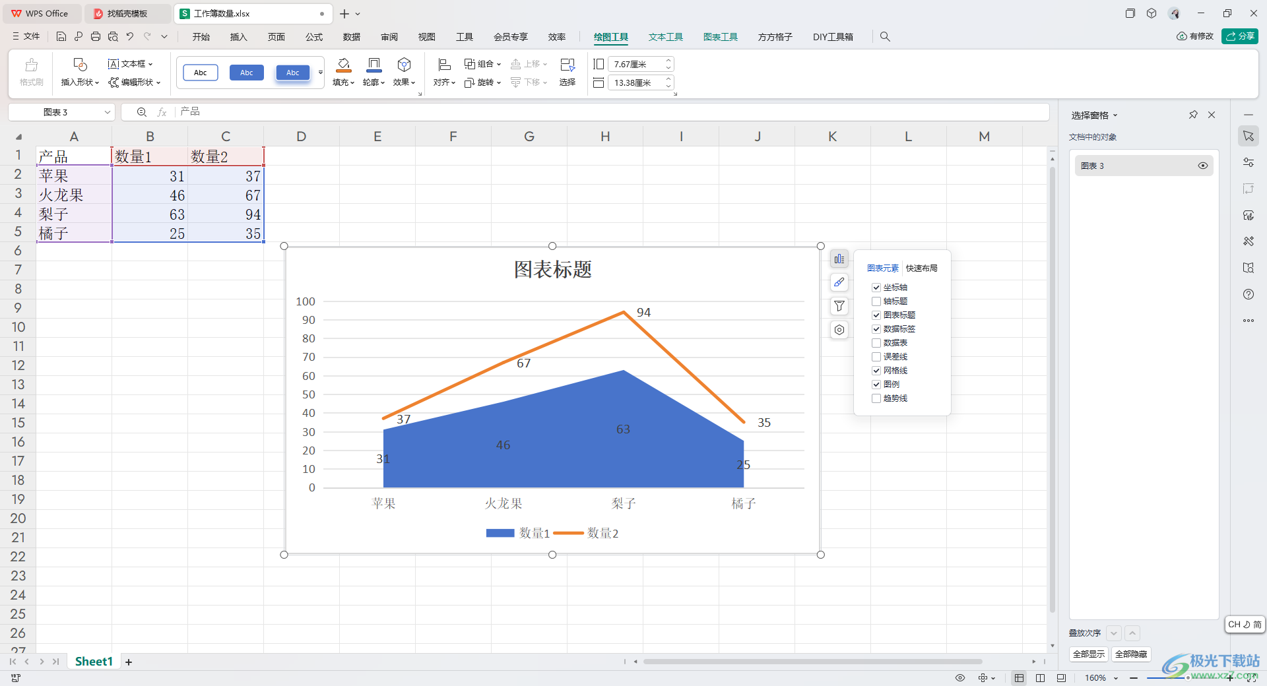Image resolution: width=1267 pixels, height=686 pixels.
Task: Open the 文件 menu
Action: coord(26,36)
